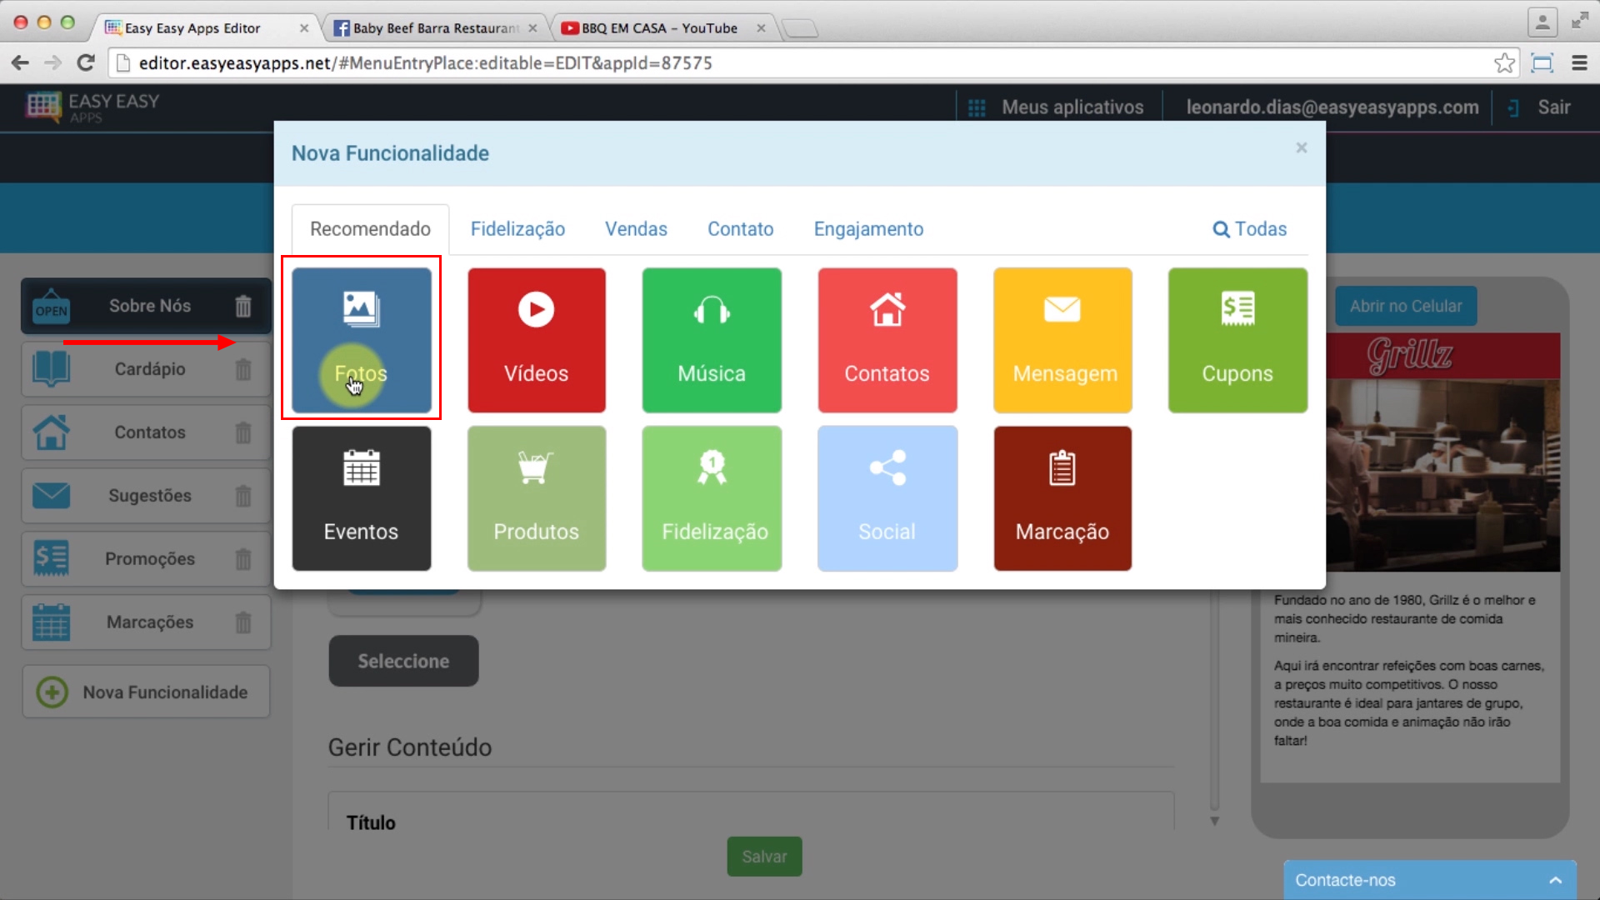Screen dimensions: 1600x900
Task: Click the Salvar button
Action: (x=763, y=856)
